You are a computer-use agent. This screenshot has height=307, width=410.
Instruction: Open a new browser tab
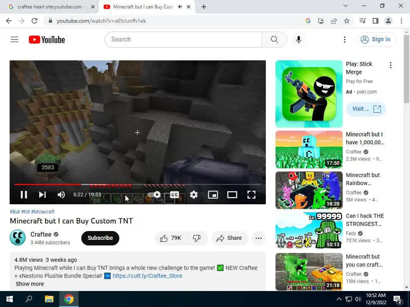[x=204, y=7]
